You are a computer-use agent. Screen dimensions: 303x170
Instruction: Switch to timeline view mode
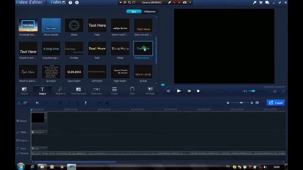[19, 103]
